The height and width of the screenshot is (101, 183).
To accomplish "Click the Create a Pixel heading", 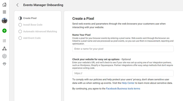I will click(x=83, y=18).
